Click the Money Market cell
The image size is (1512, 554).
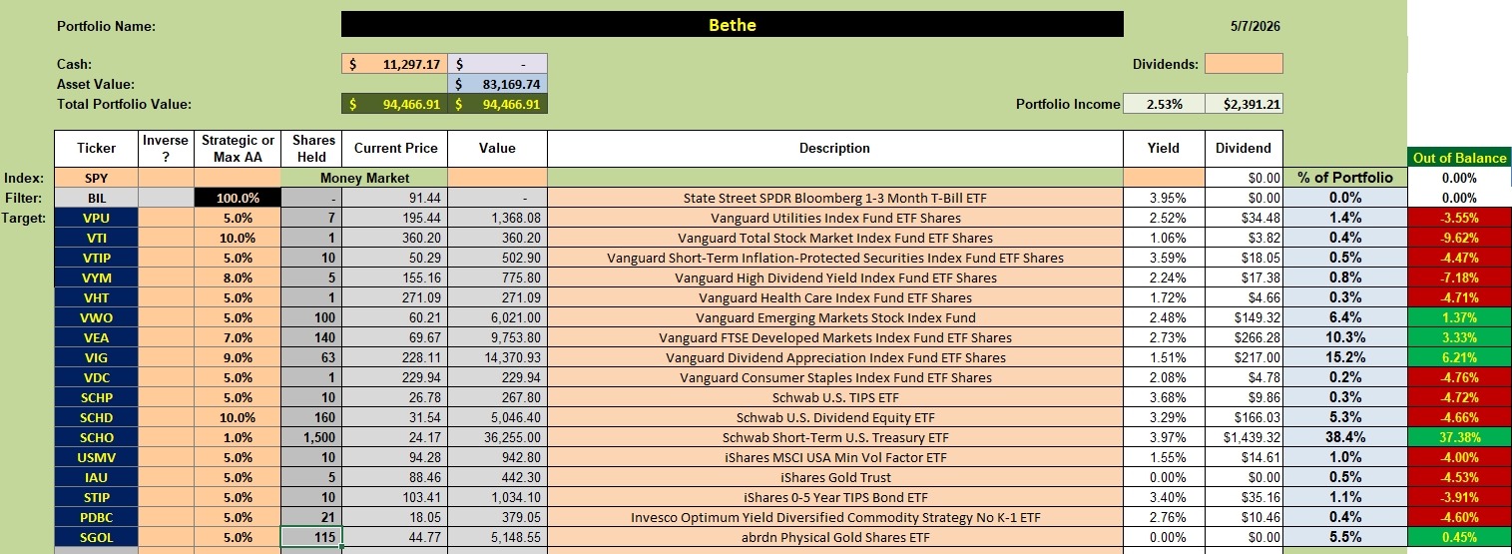[x=364, y=178]
